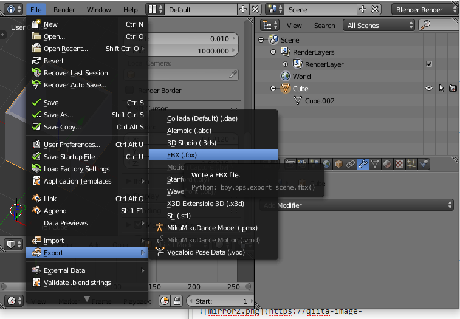Toggle the timeline frame range lock button

tap(177, 301)
